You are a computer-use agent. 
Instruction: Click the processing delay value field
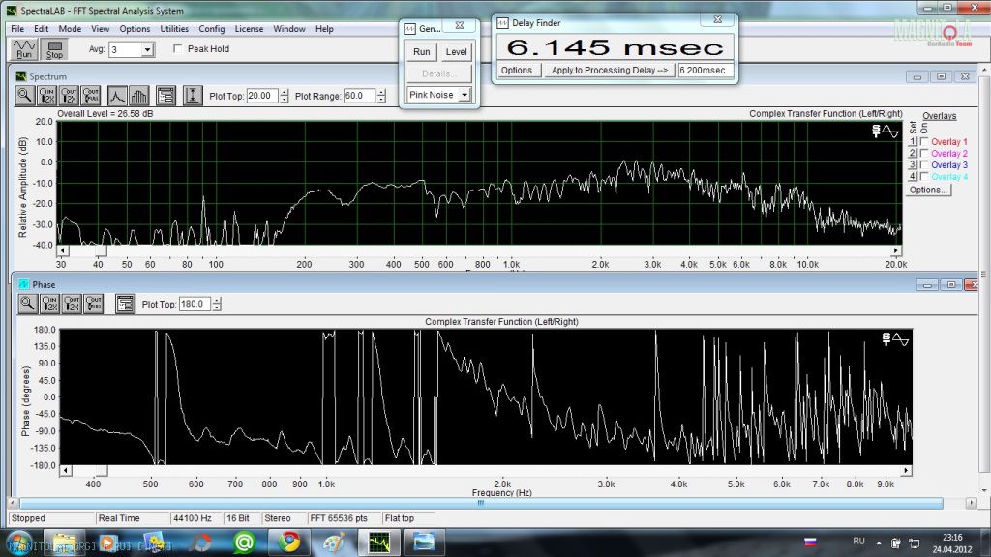click(x=706, y=70)
